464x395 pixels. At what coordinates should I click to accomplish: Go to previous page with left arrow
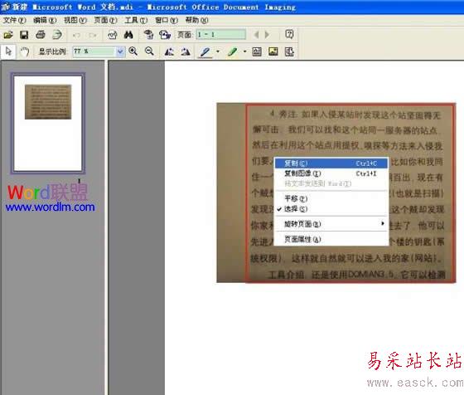pyautogui.click(x=257, y=35)
